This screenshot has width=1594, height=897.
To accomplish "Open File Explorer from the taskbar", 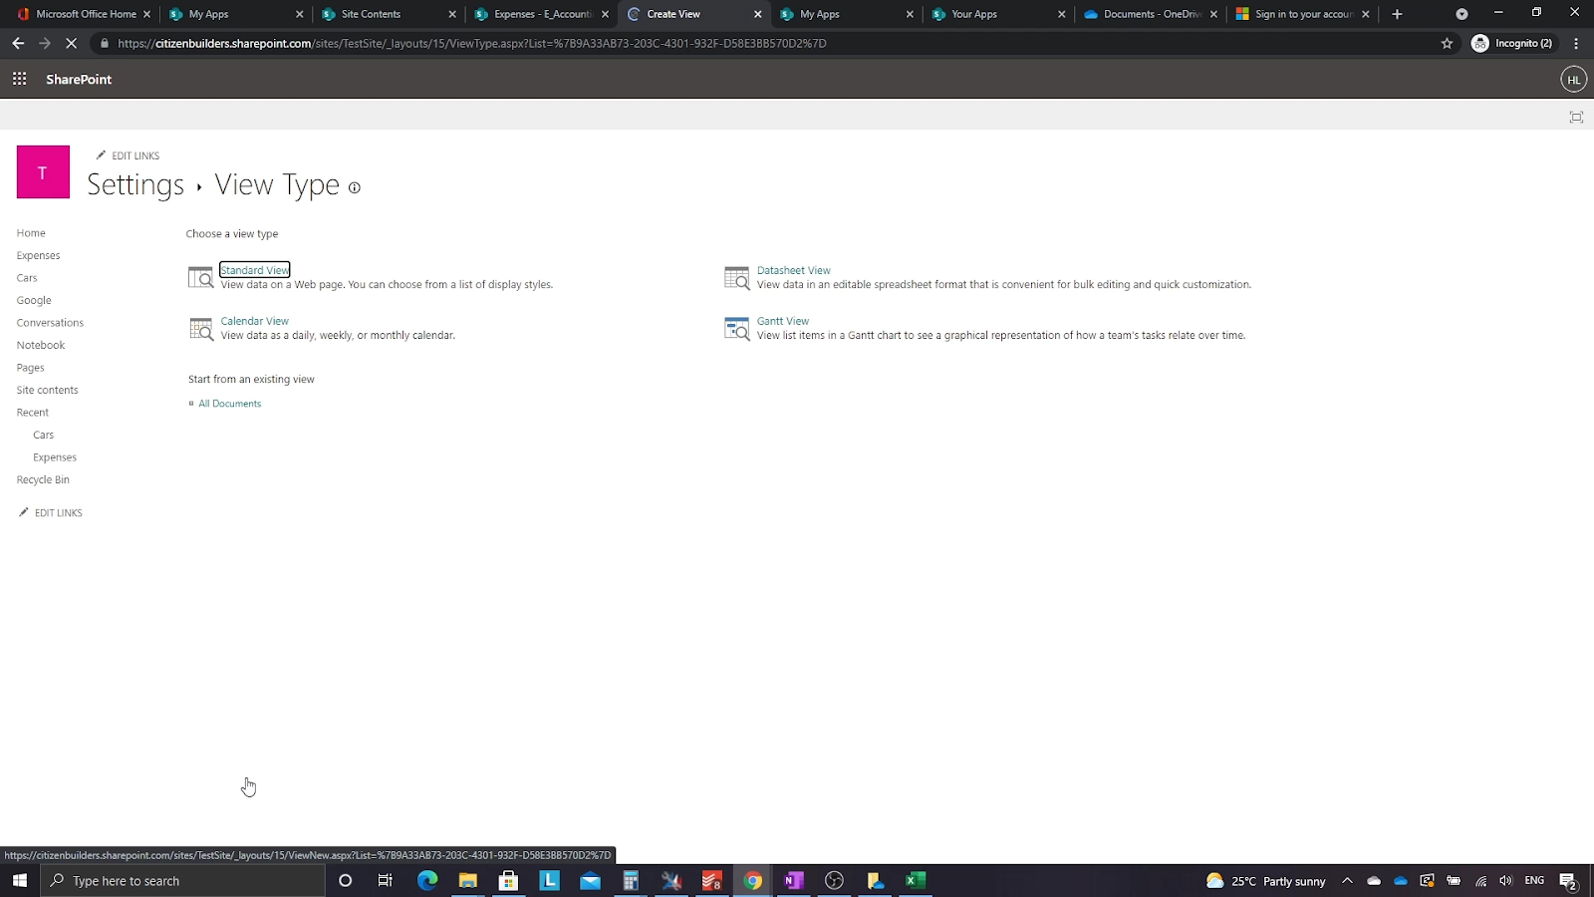I will point(468,880).
